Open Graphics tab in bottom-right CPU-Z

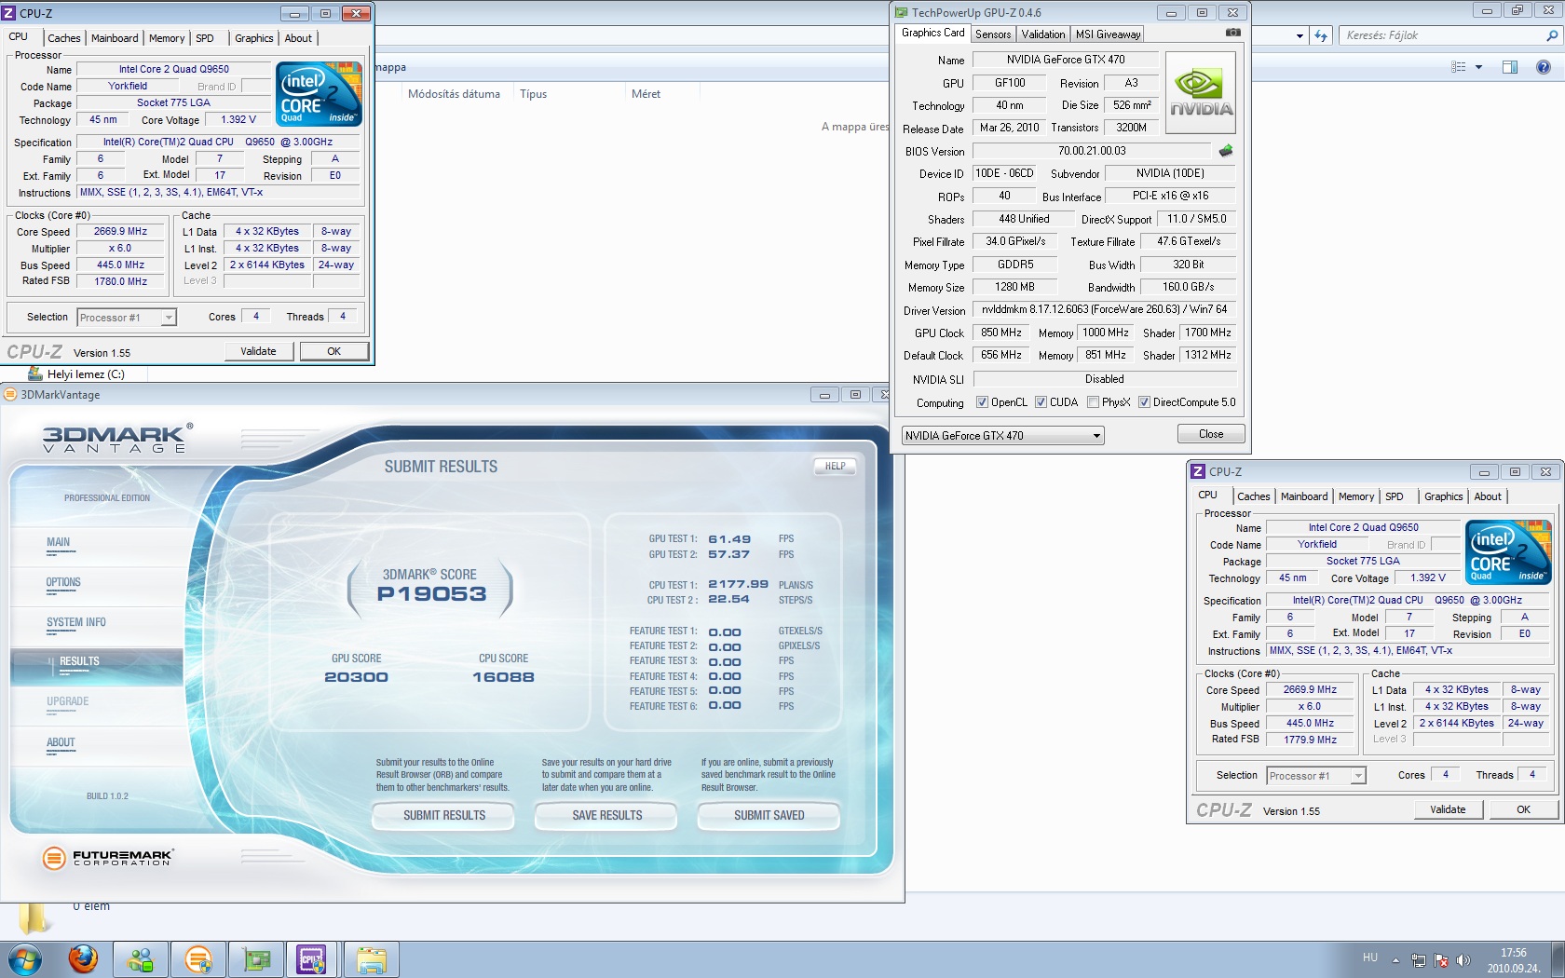coord(1443,496)
